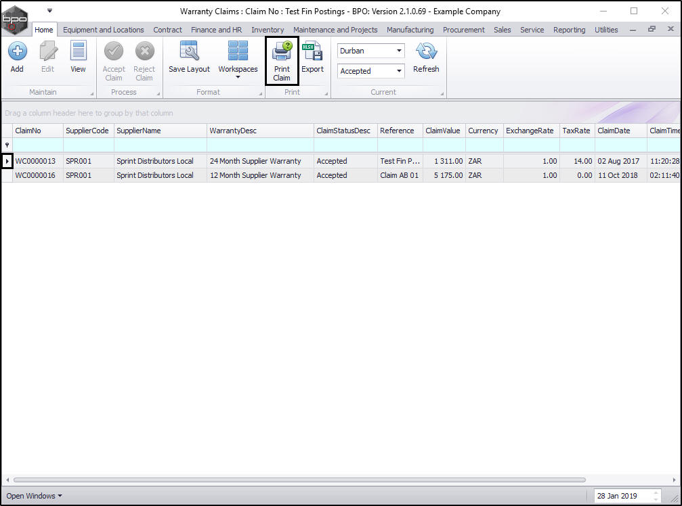
Task: Click the scroll right arrow
Action: (674, 480)
